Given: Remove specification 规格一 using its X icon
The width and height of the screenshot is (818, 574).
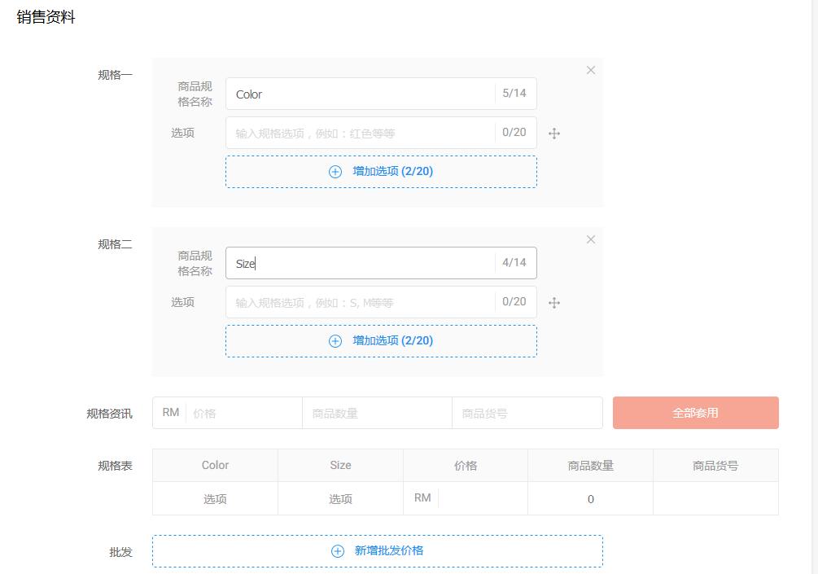Looking at the screenshot, I should [591, 70].
